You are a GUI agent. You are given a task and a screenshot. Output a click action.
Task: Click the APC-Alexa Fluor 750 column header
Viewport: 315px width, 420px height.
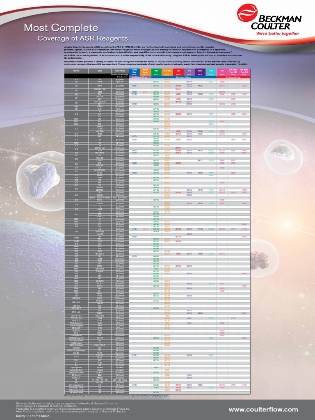coord(244,72)
